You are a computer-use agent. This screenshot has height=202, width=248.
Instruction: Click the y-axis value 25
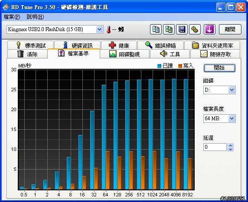[13, 90]
